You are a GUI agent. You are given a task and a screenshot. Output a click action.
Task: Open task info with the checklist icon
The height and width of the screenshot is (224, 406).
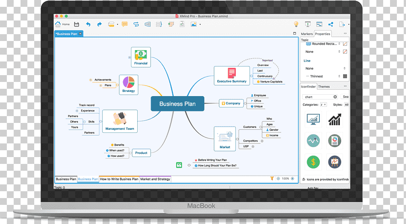182,24
